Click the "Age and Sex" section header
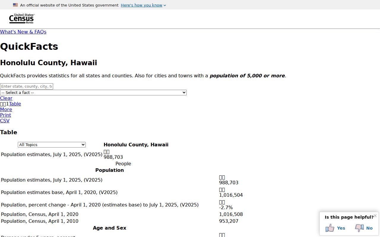380x237 pixels. (110, 228)
